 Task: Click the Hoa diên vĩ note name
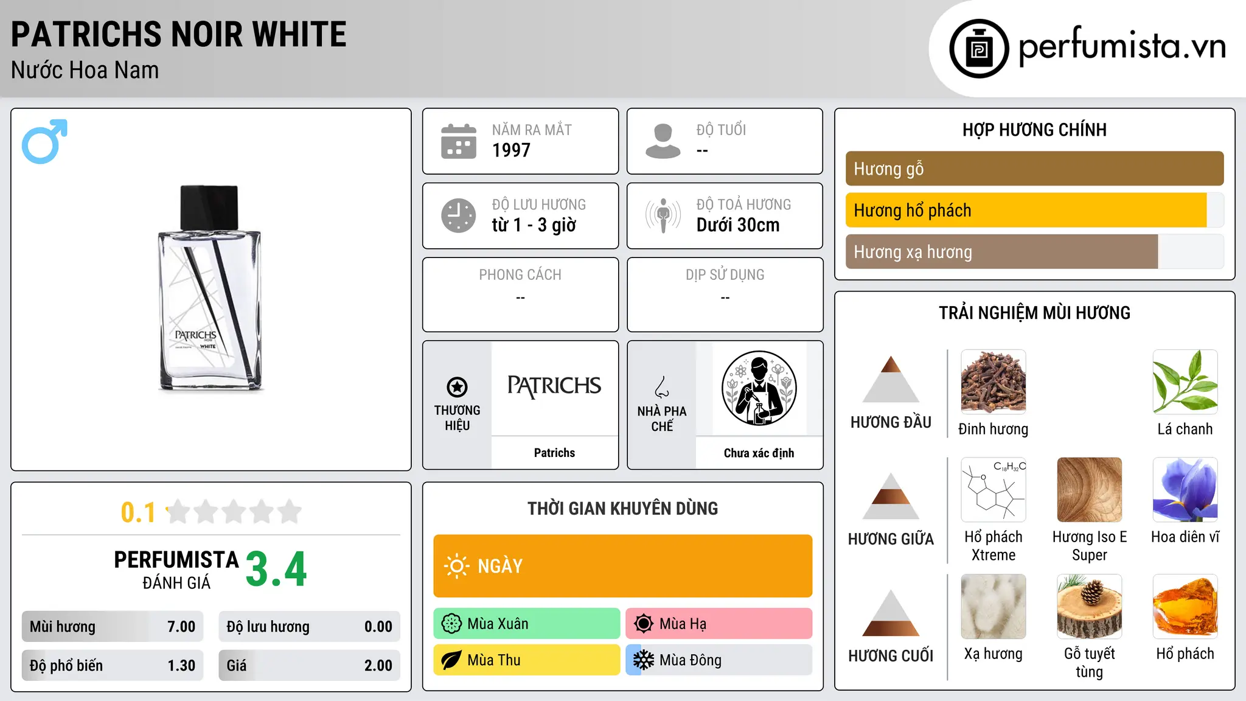tap(1185, 537)
